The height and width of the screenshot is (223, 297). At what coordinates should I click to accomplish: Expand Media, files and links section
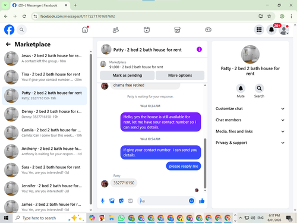pos(250,131)
